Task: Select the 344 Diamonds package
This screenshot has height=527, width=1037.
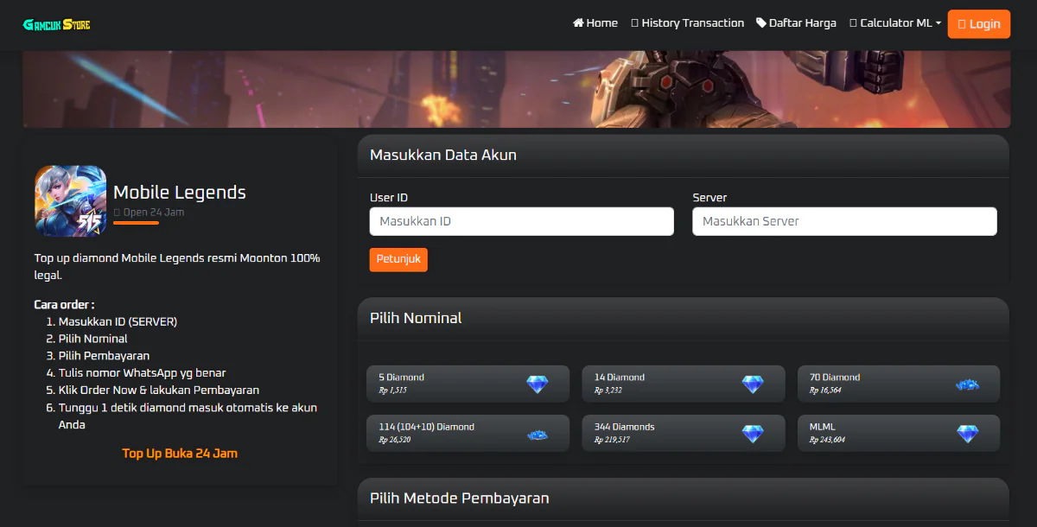Action: click(684, 433)
